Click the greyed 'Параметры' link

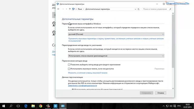pos(159,69)
